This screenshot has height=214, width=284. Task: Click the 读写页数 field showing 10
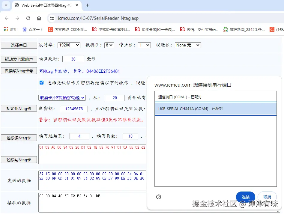130,136
